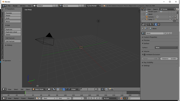Click the Rotate button
This screenshot has height=101, width=180.
13,15
